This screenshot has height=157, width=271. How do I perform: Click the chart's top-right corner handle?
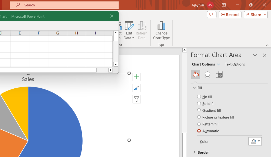[x=129, y=73]
